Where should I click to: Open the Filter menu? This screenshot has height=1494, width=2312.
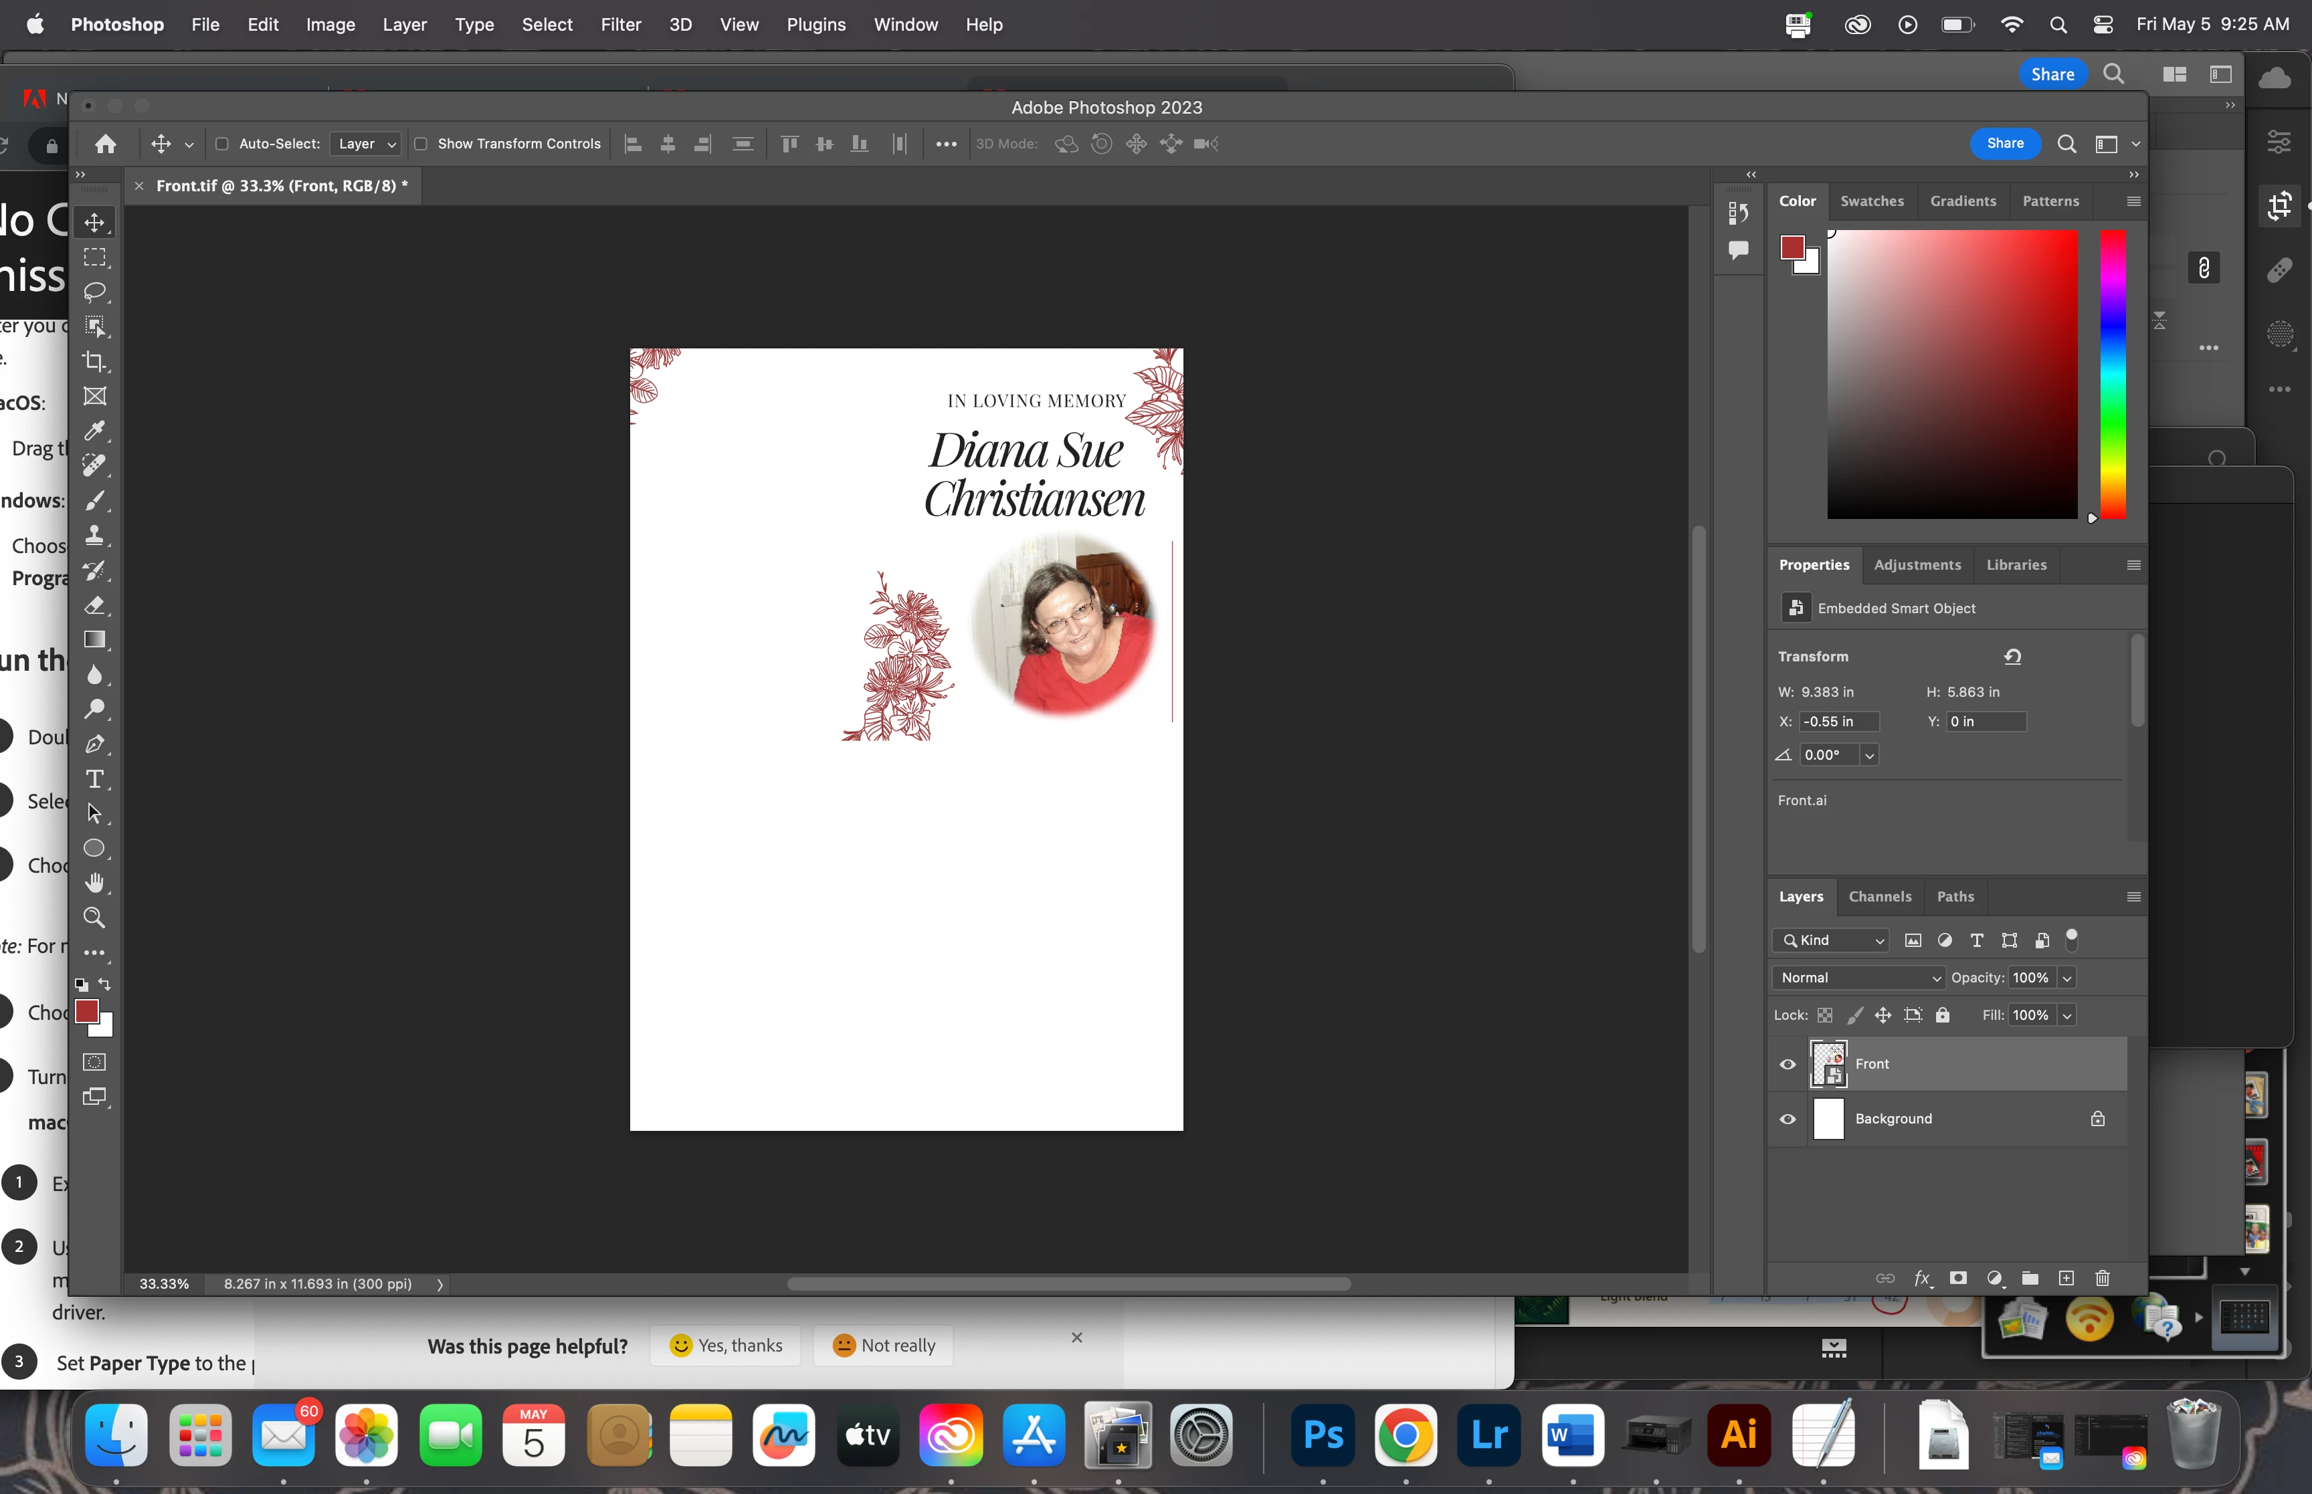[x=620, y=24]
